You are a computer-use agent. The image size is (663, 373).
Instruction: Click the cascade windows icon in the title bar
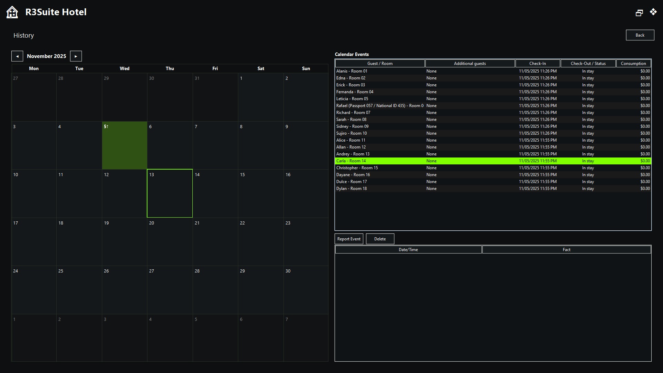tap(640, 12)
